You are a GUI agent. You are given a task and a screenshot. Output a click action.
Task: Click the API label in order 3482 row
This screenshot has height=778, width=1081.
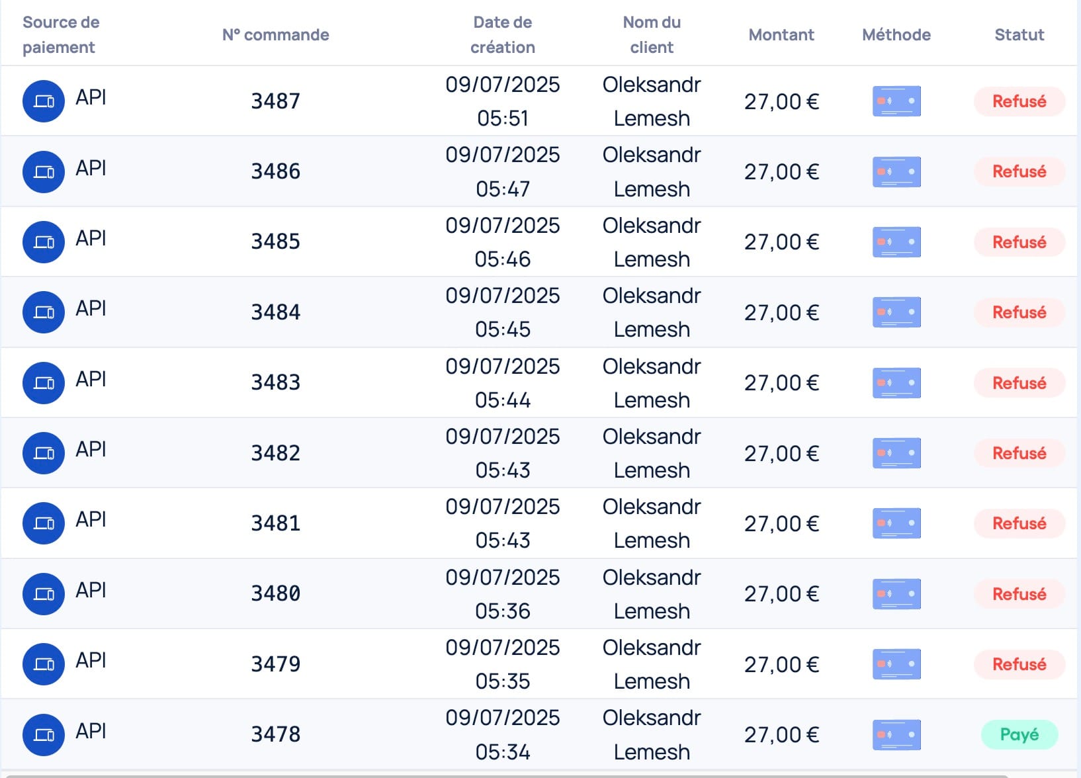(91, 449)
